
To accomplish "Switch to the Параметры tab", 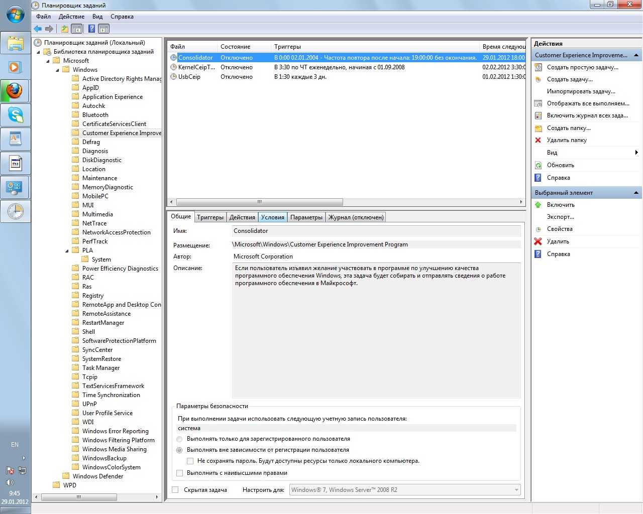I will pyautogui.click(x=306, y=217).
